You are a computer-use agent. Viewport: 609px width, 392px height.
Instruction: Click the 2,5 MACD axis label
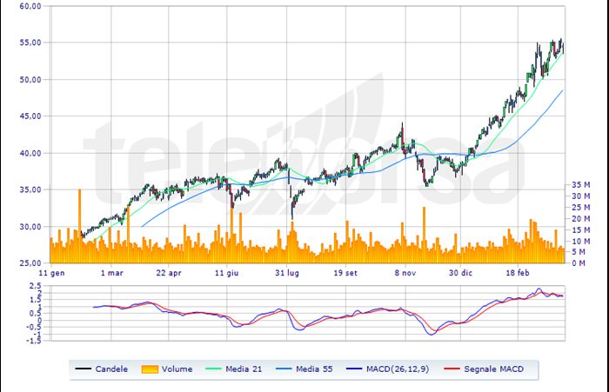tap(34, 285)
